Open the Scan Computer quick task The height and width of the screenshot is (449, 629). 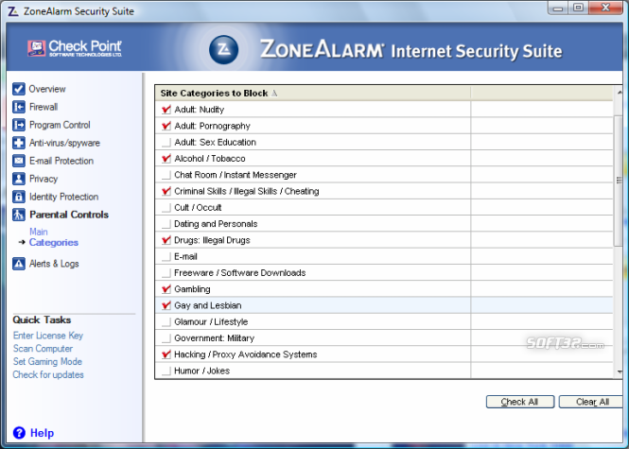43,349
